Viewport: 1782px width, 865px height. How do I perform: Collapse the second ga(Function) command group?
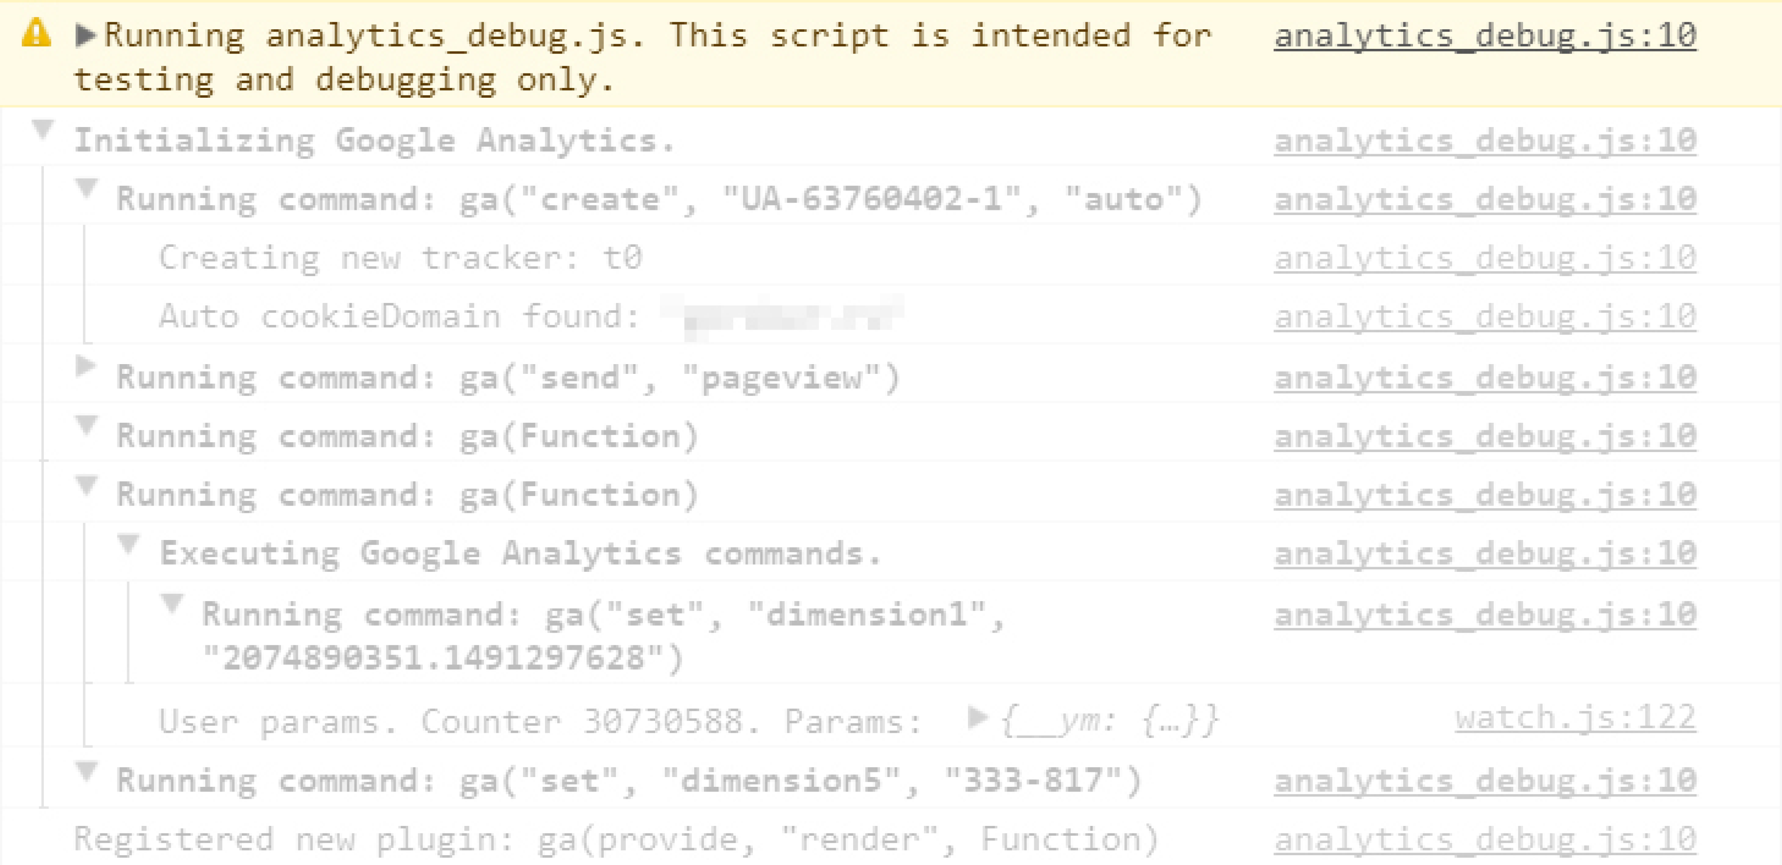(x=86, y=485)
